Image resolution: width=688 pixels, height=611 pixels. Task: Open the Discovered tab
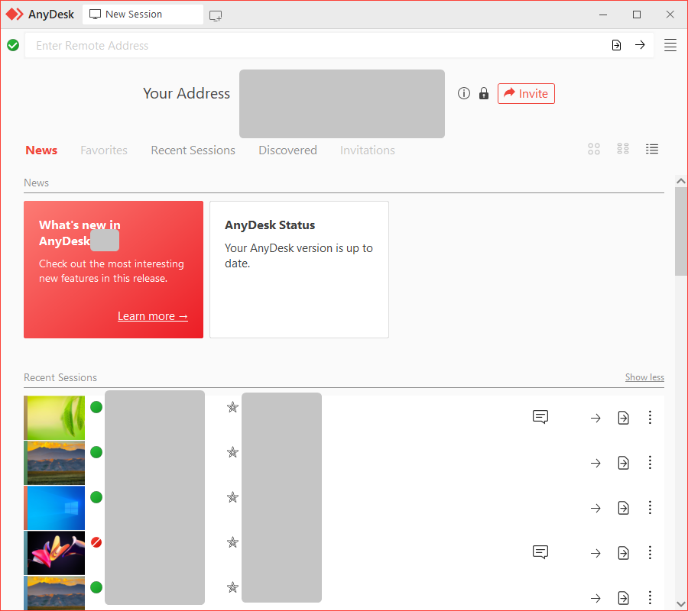288,150
